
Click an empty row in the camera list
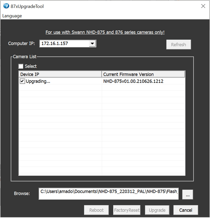coord(102,127)
